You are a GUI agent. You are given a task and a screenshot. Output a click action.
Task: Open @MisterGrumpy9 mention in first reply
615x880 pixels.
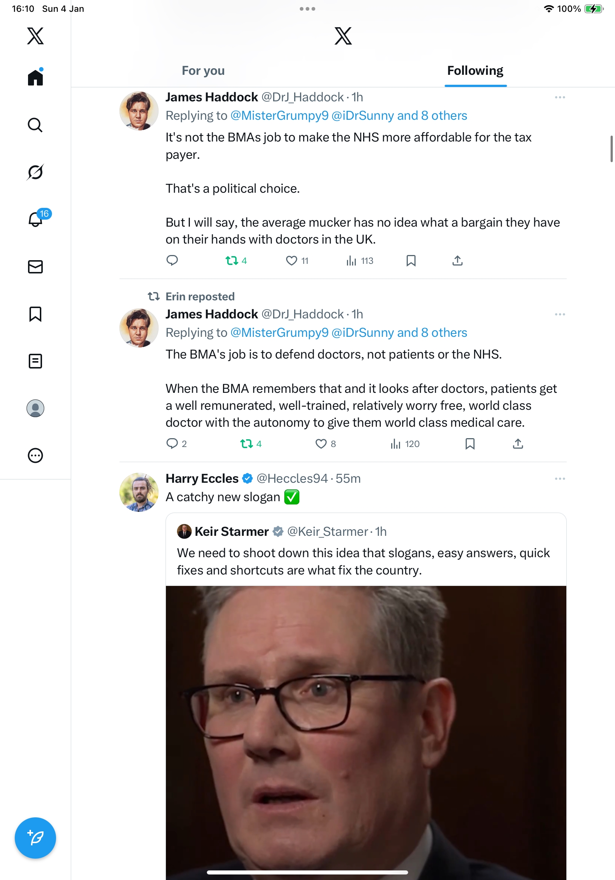tap(279, 116)
